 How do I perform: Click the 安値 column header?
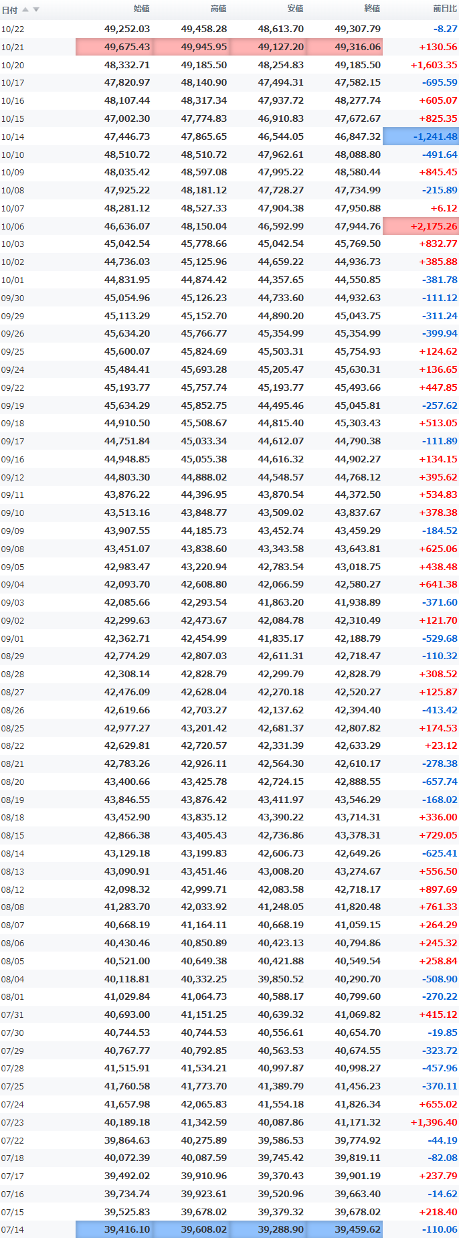(295, 9)
